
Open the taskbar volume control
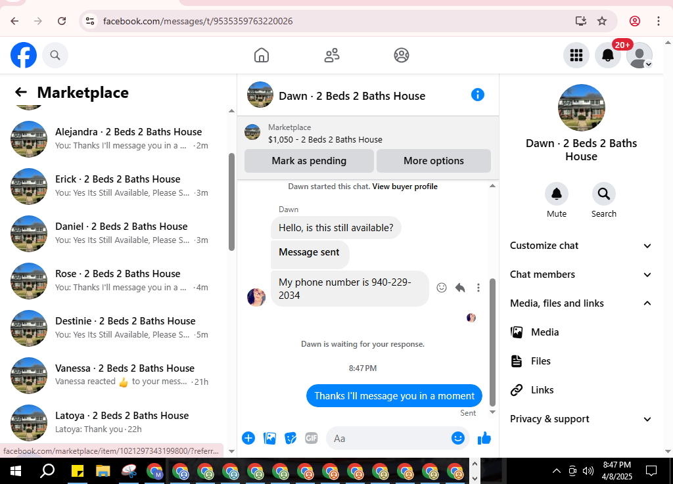coord(588,471)
